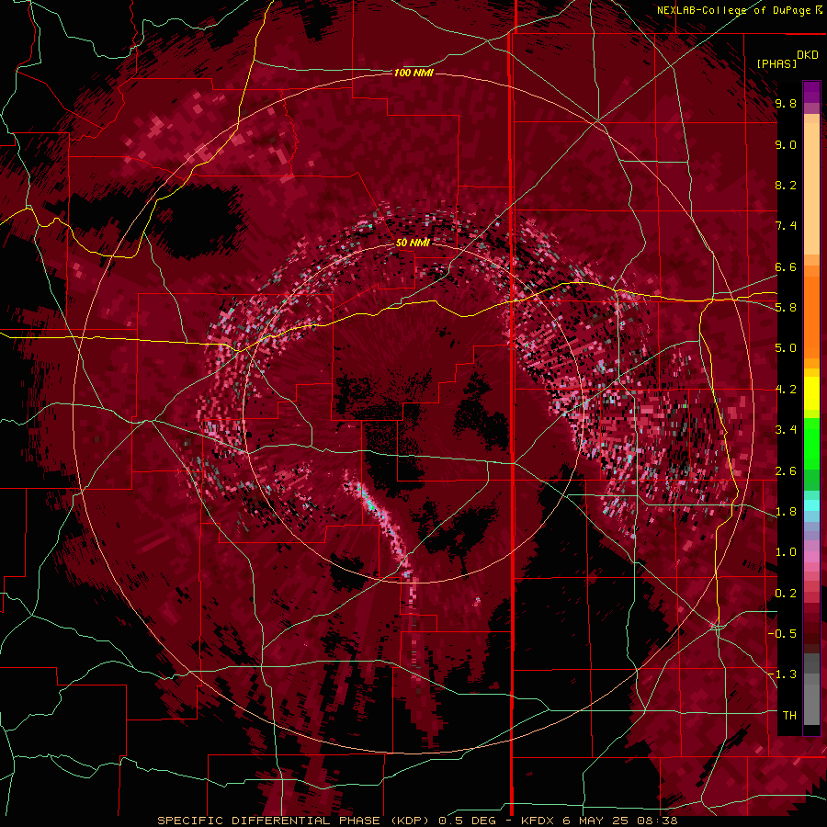Click the 3.4 scale value
This screenshot has height=827, width=827.
786,430
